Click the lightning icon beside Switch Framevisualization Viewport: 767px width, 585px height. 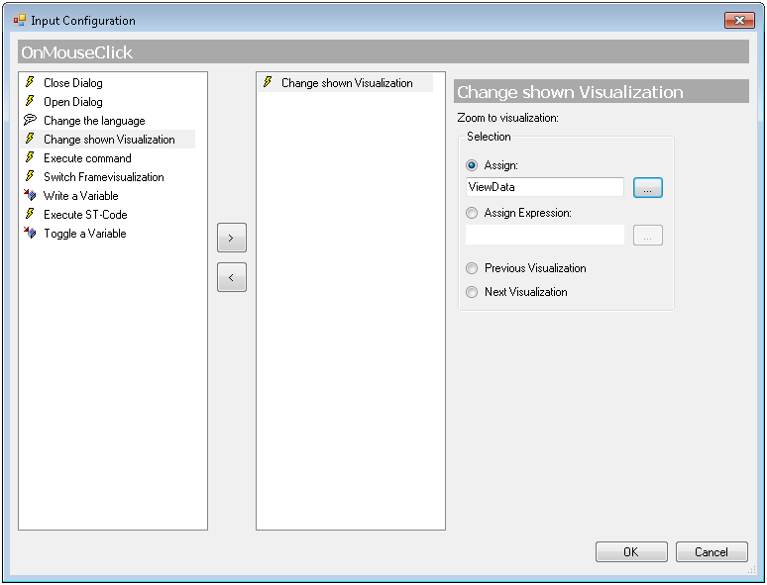pyautogui.click(x=30, y=176)
